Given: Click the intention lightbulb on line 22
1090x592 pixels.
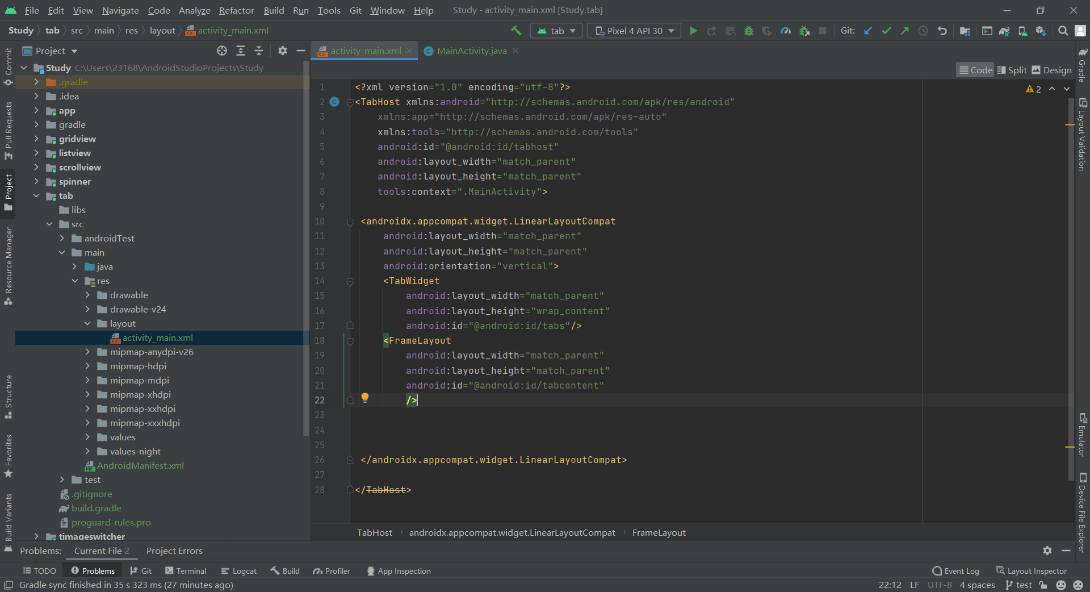Looking at the screenshot, I should click(x=365, y=398).
